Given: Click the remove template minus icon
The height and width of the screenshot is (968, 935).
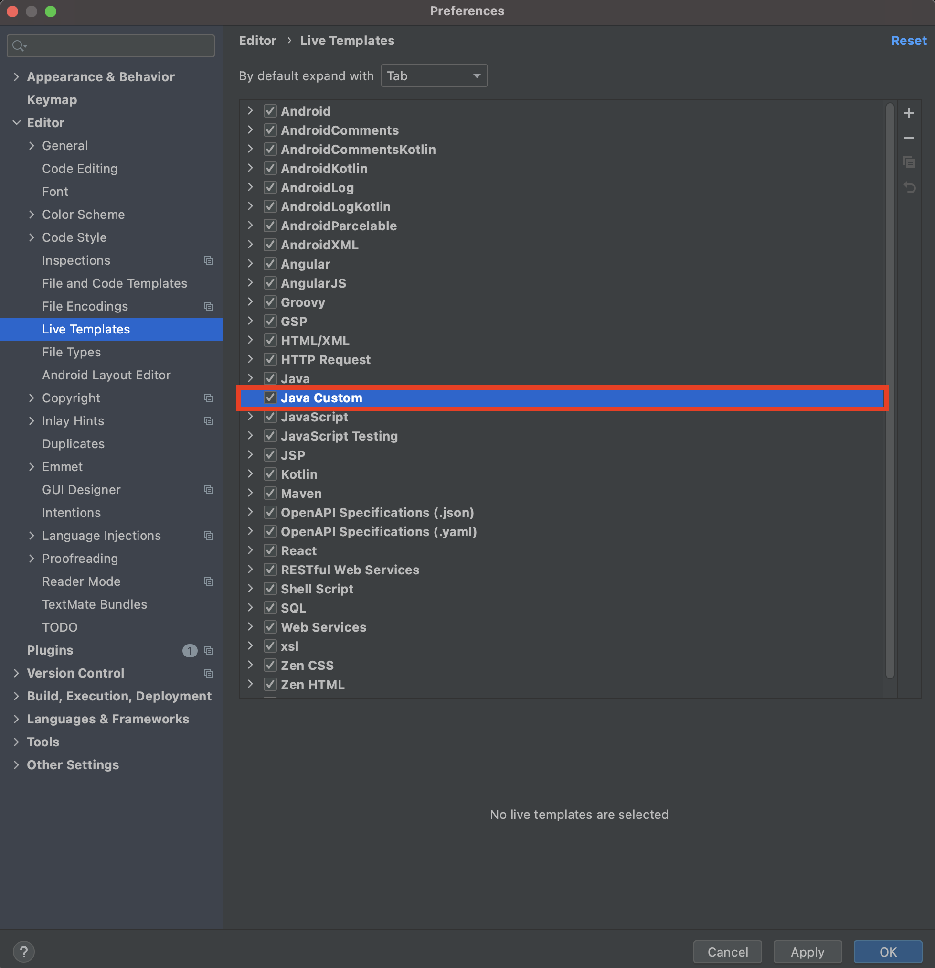Looking at the screenshot, I should (x=909, y=137).
